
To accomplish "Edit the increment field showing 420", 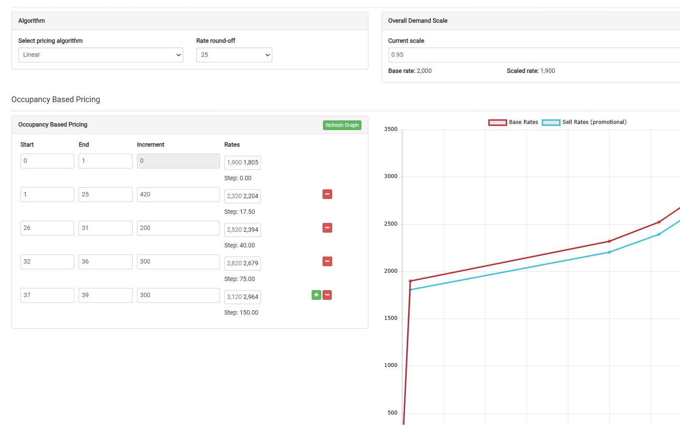I will click(178, 195).
